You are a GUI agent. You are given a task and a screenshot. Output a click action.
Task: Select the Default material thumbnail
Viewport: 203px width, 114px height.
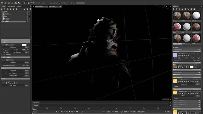[196, 16]
